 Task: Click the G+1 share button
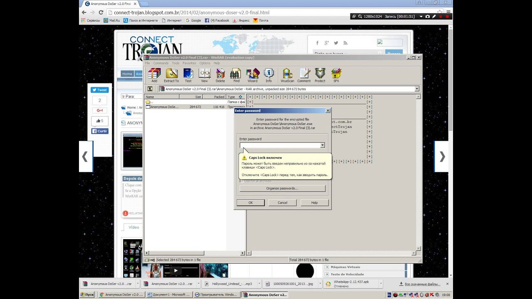(x=100, y=110)
